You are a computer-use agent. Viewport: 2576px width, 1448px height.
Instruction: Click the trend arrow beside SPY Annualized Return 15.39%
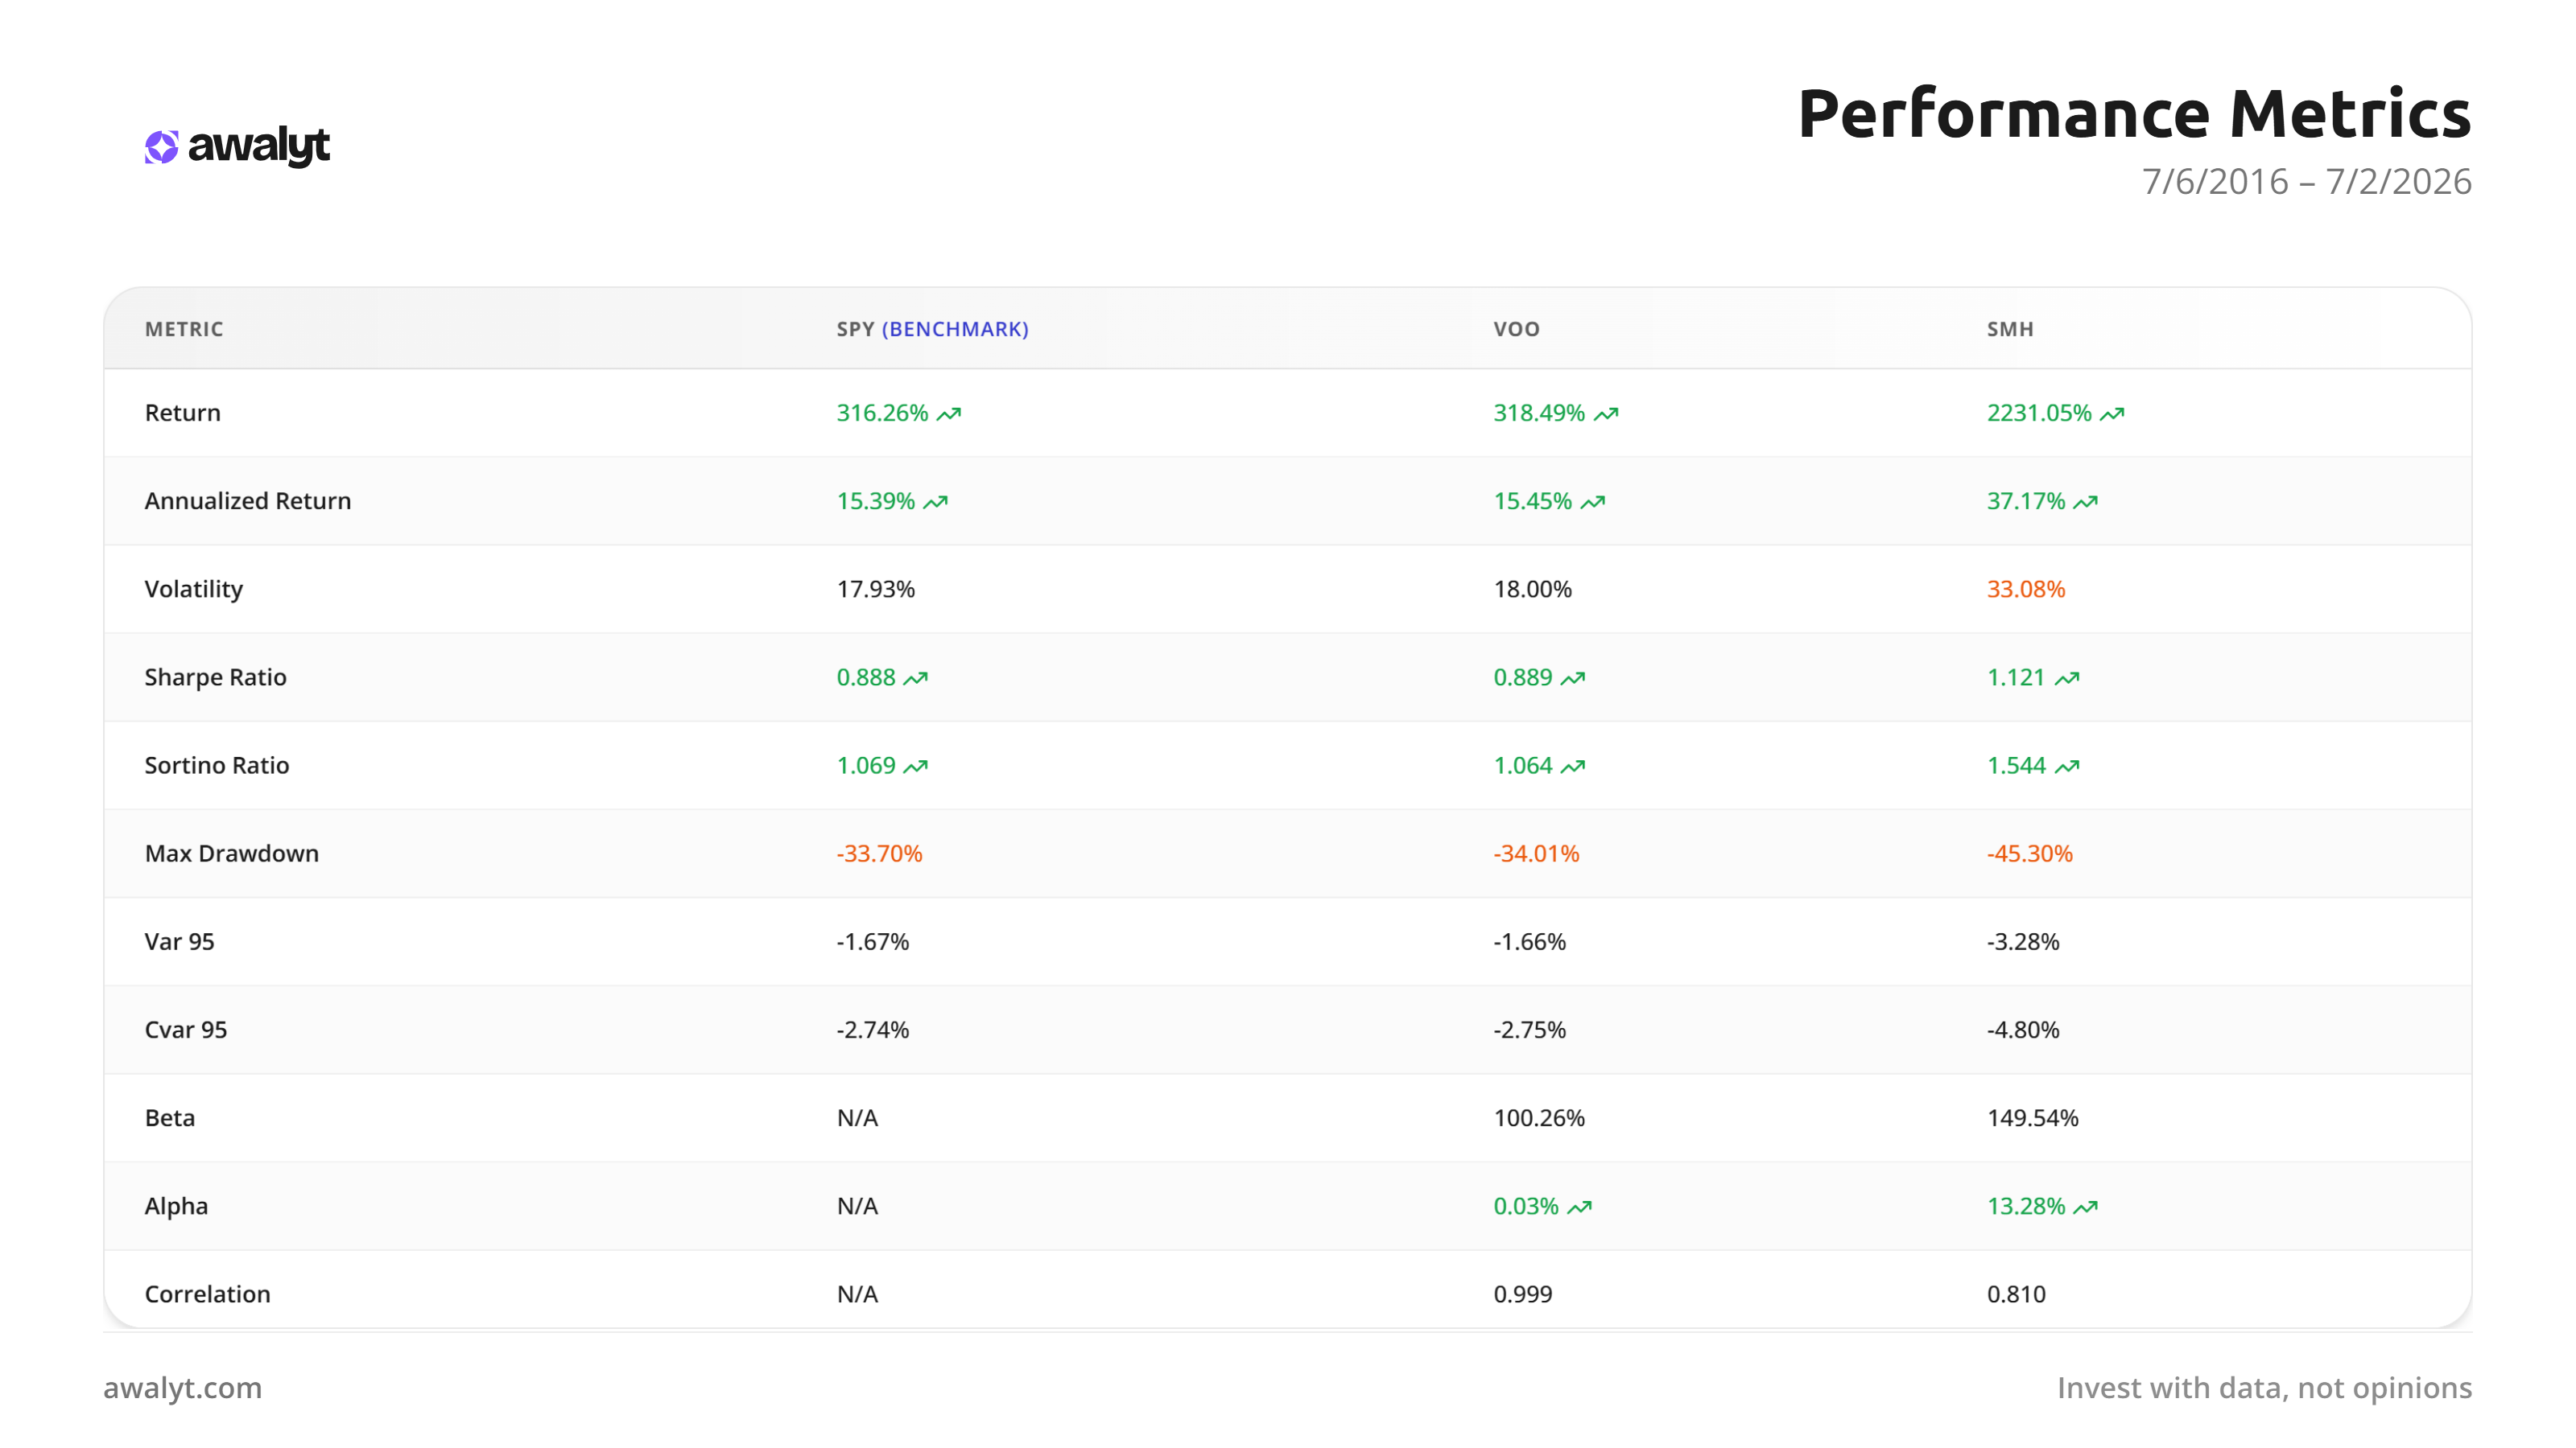tap(936, 502)
